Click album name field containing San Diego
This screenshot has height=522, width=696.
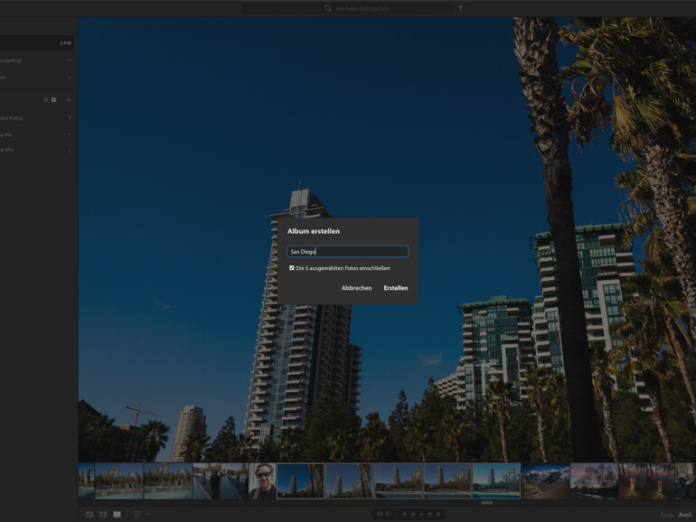[348, 251]
